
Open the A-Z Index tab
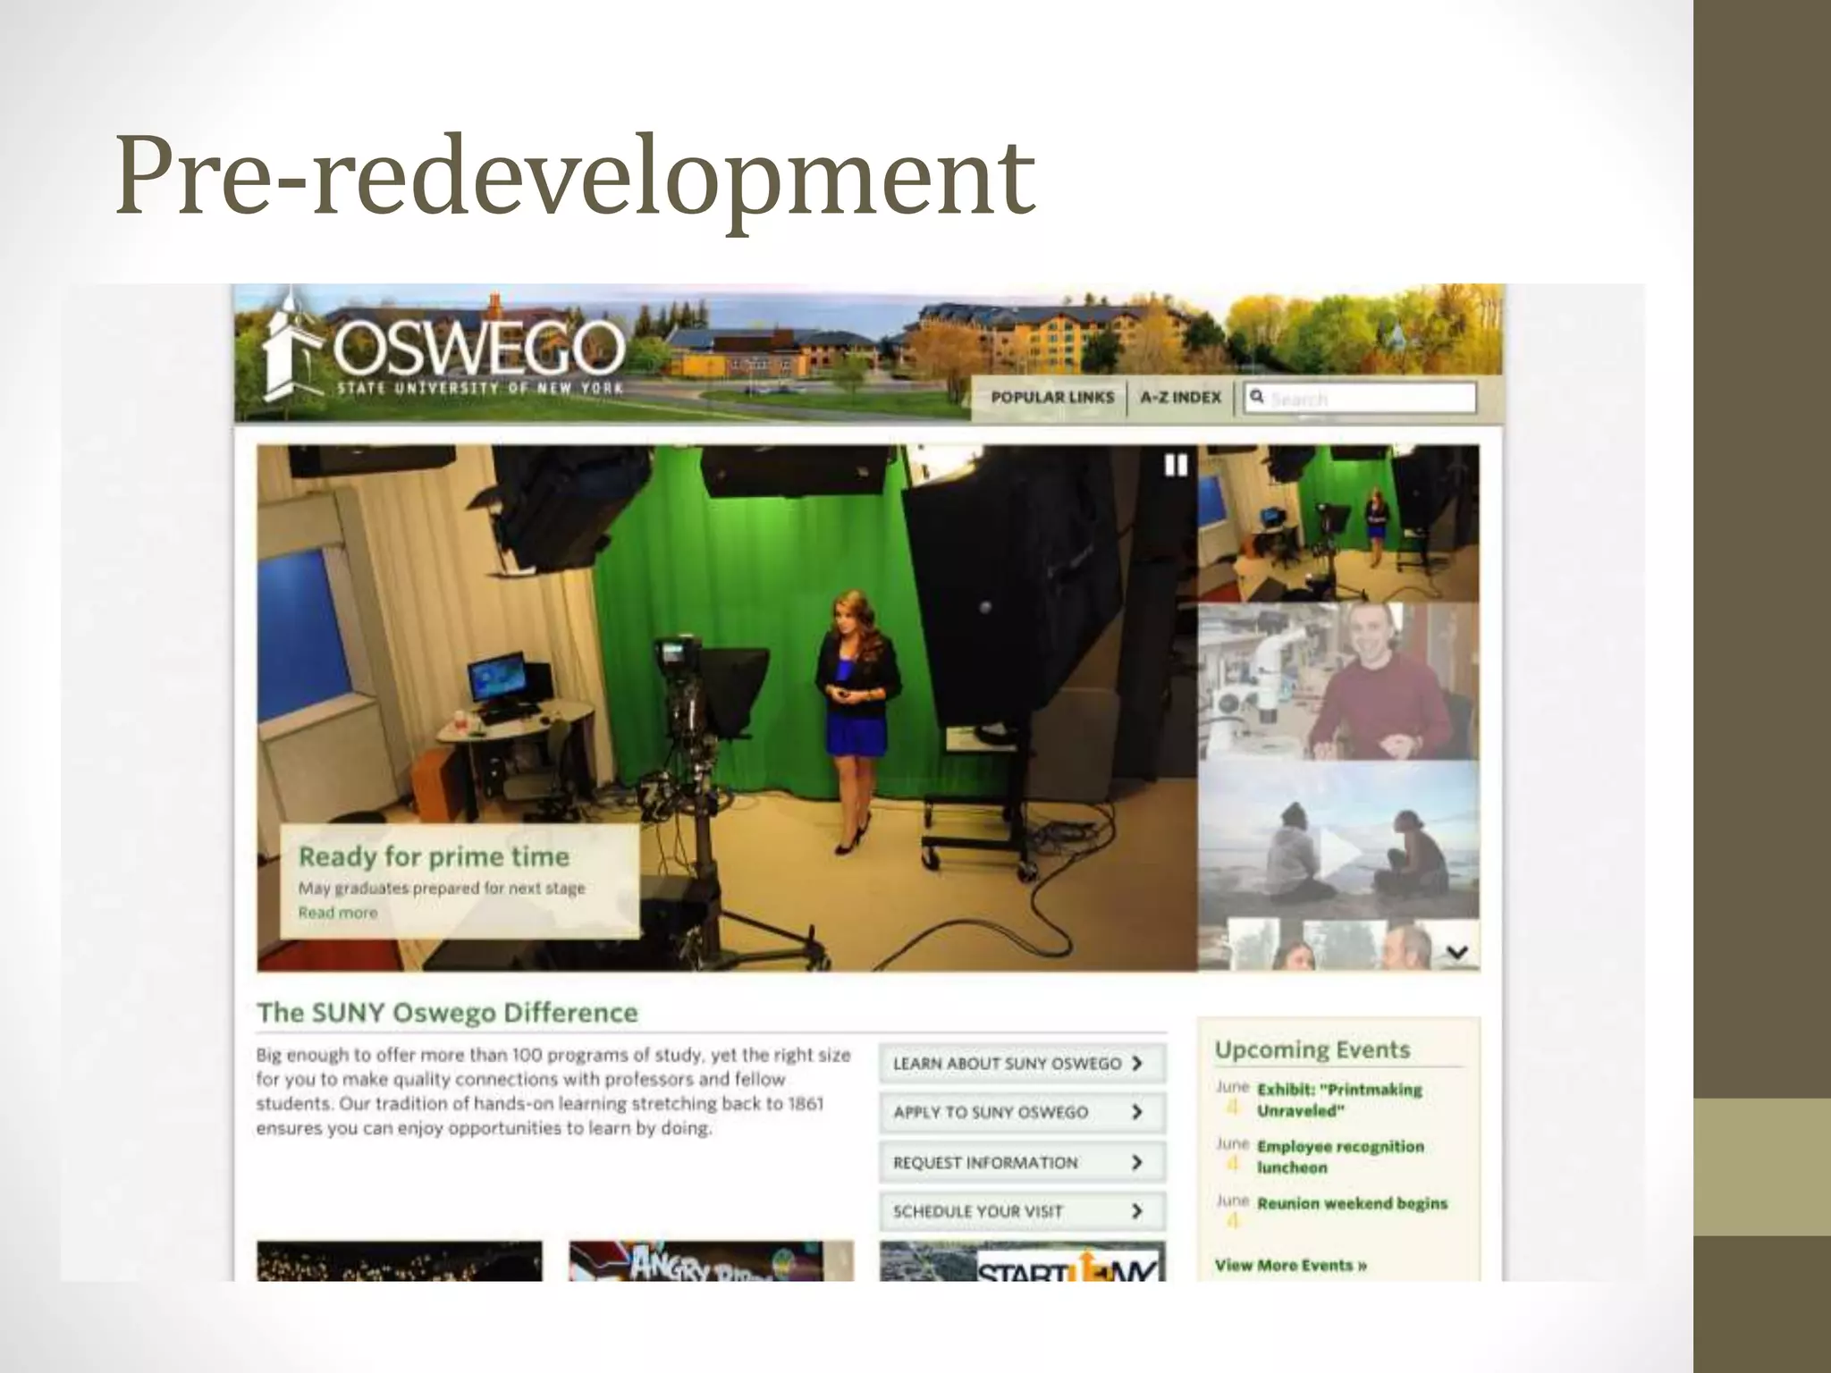coord(1180,397)
